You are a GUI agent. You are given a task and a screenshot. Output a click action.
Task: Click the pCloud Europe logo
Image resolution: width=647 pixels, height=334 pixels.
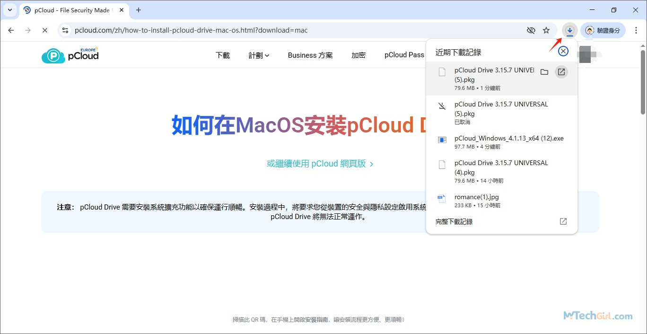click(x=70, y=55)
